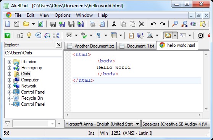Screen dimensions: 213x140
Task: Click the clipboard icon in second toolbar
Action: (x=131, y=36)
